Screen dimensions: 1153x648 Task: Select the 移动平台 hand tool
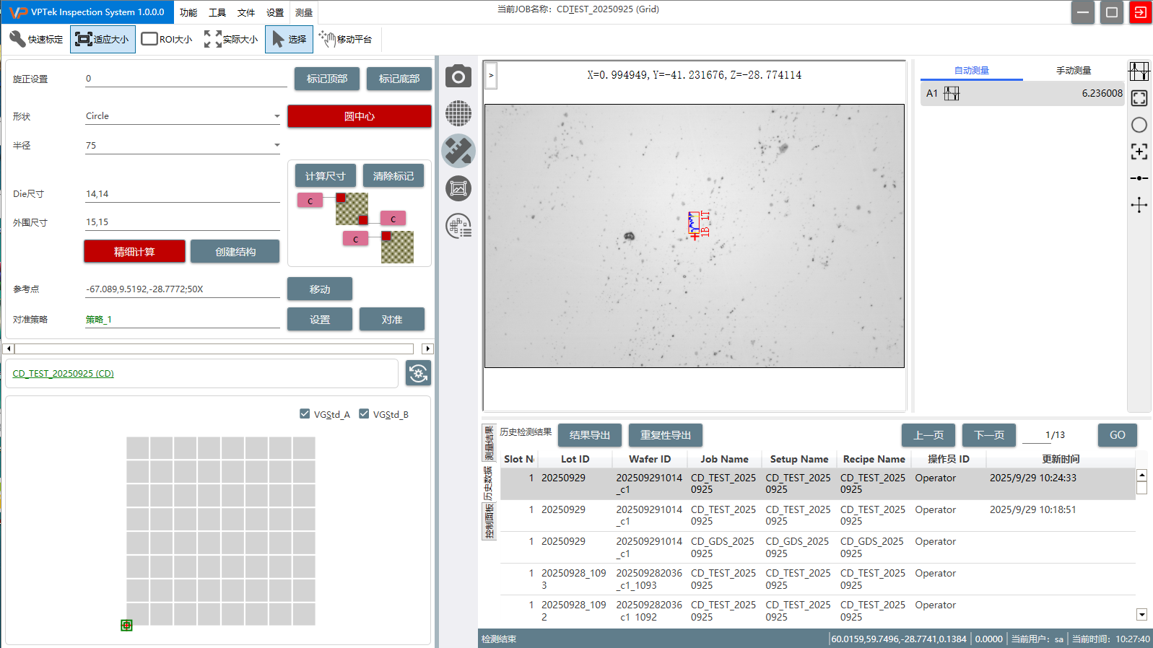click(346, 39)
